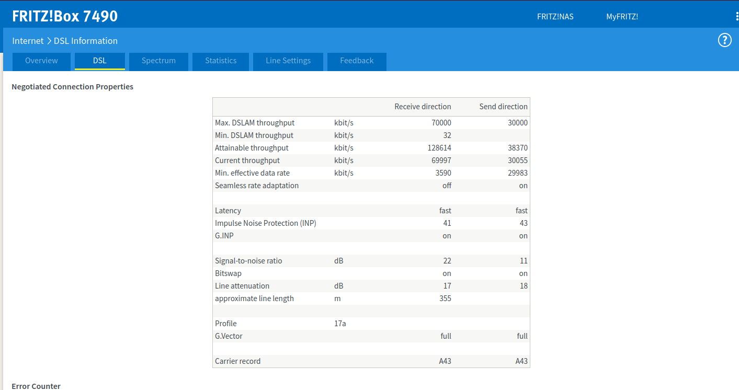Click the Internet breadcrumb
739x390 pixels.
point(28,41)
